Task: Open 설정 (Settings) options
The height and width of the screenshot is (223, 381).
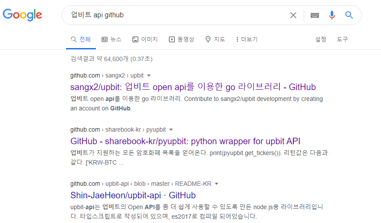Action: point(321,39)
